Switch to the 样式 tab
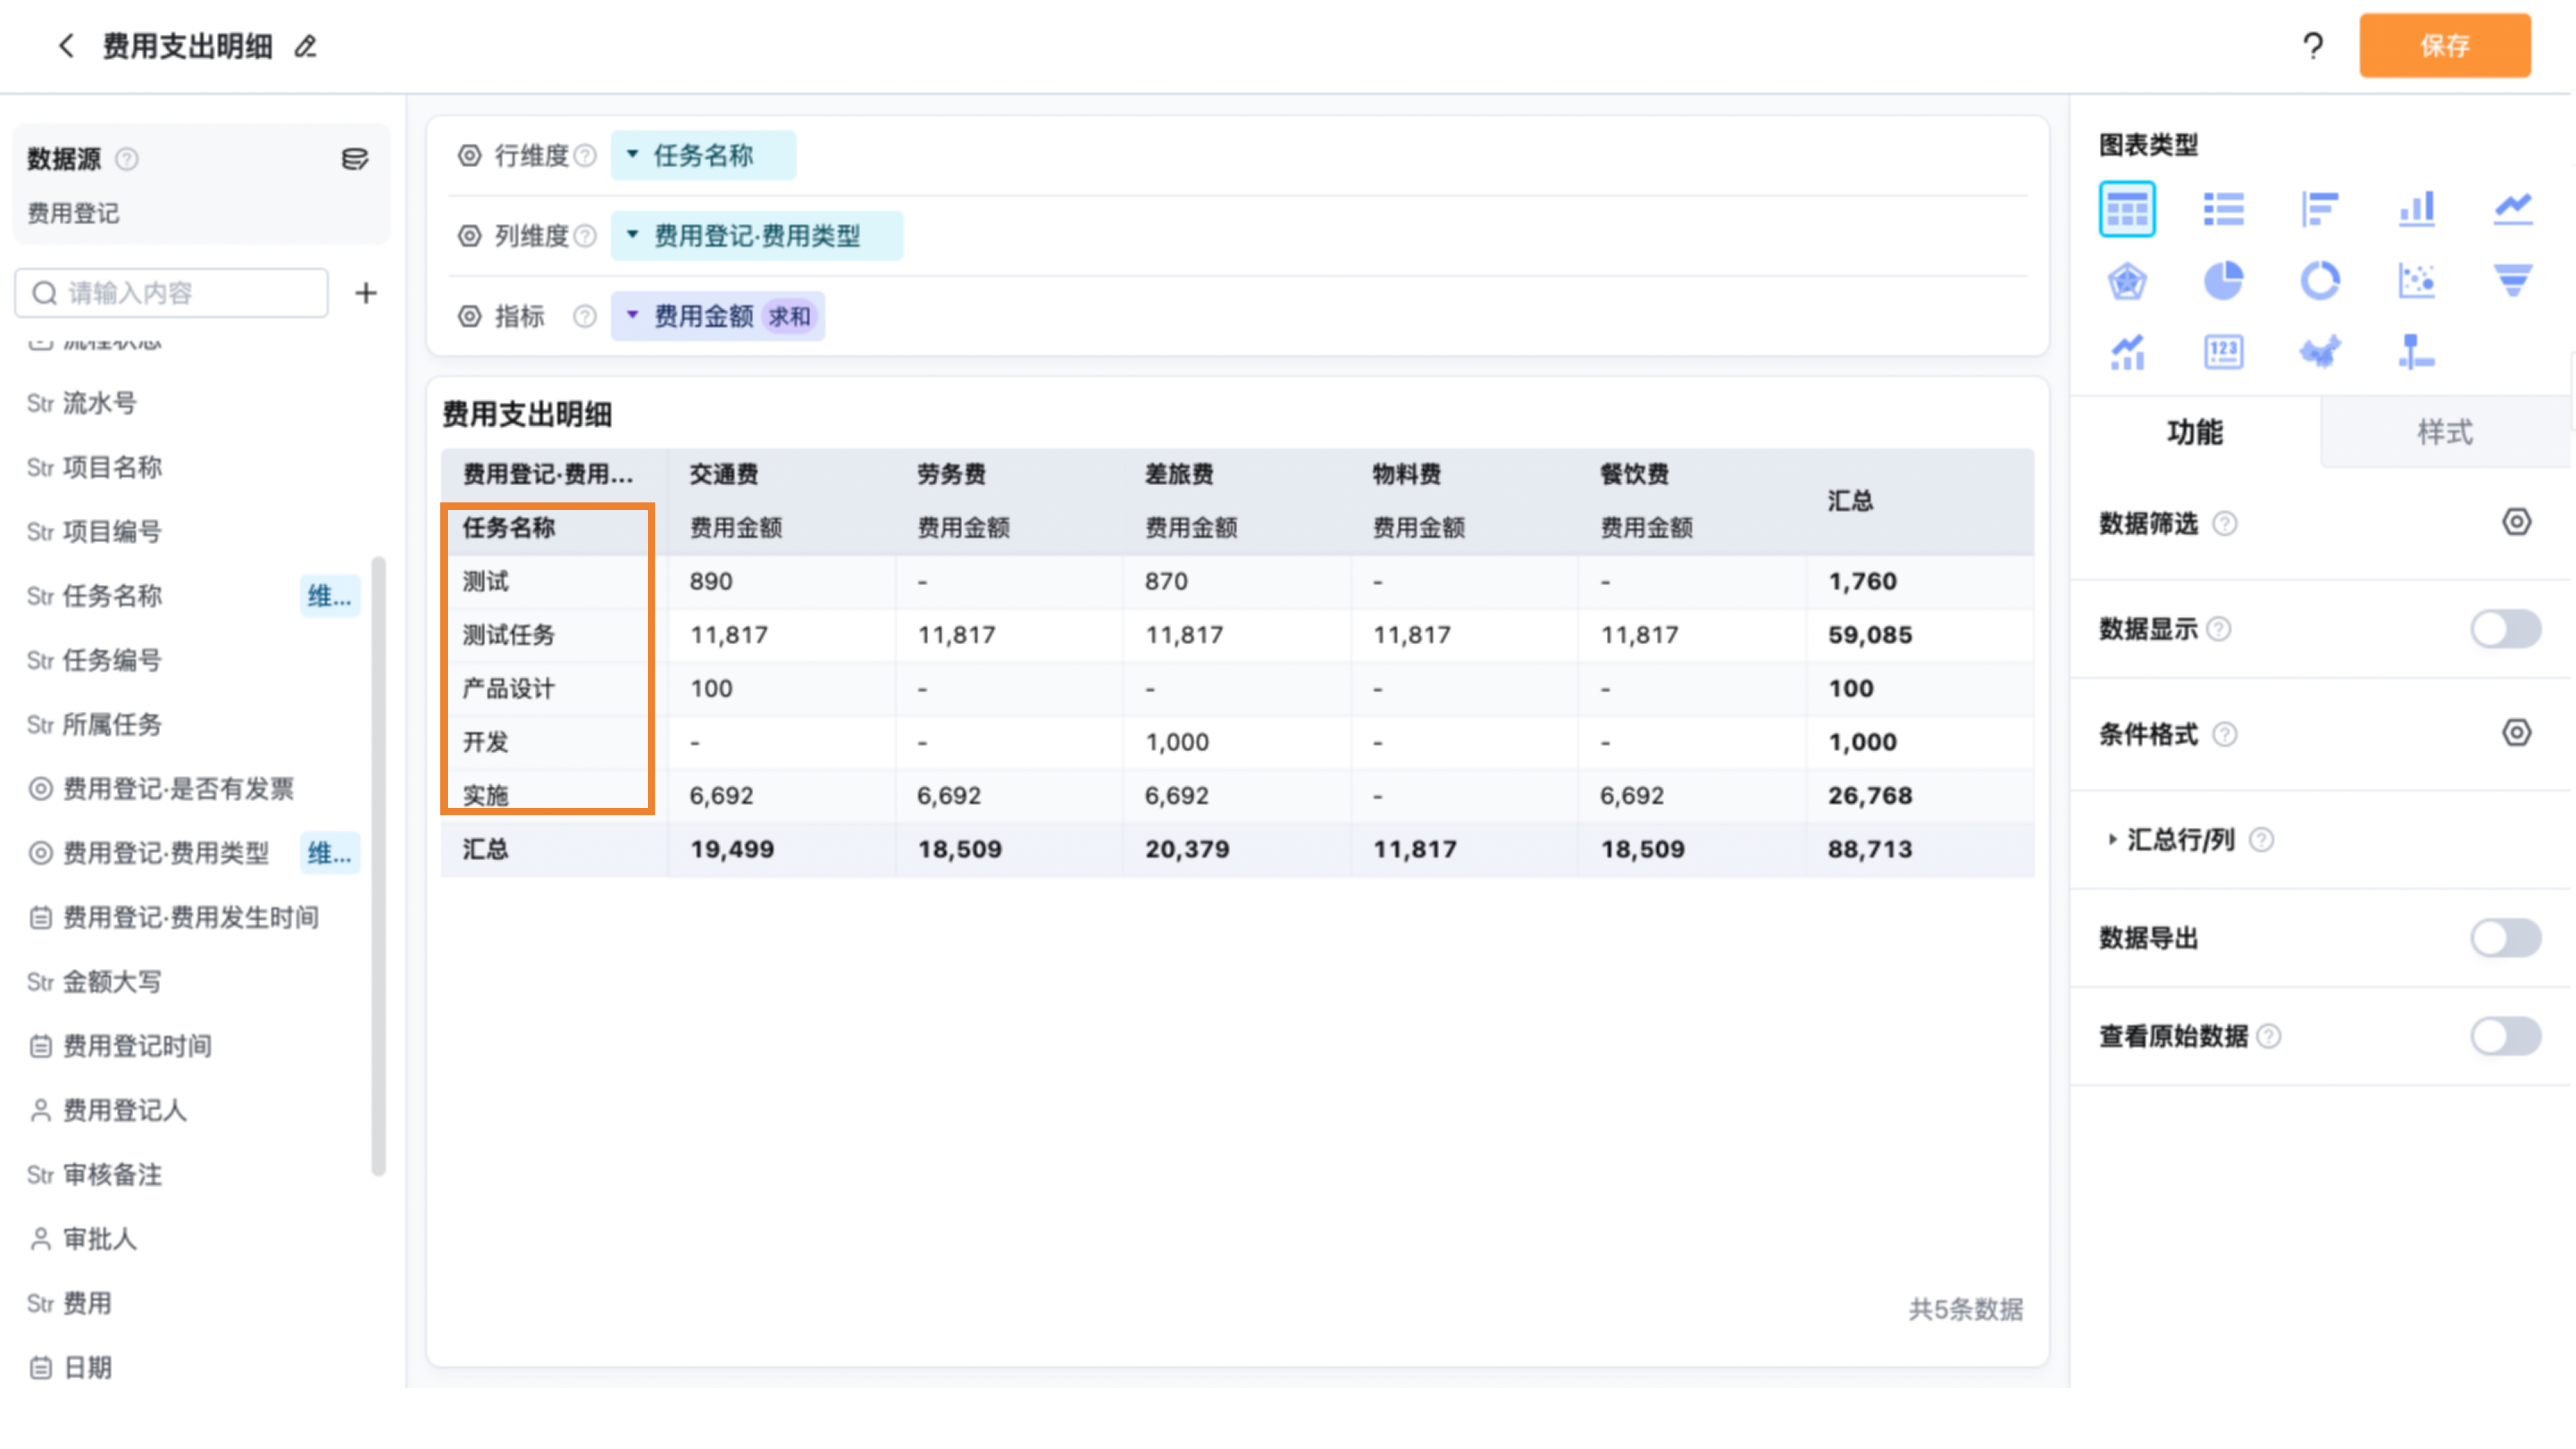This screenshot has height=1449, width=2576. (x=2445, y=432)
